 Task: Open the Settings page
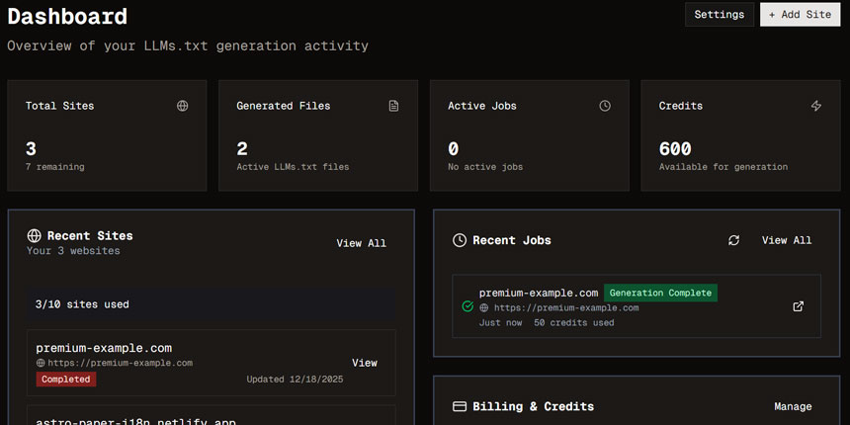720,15
